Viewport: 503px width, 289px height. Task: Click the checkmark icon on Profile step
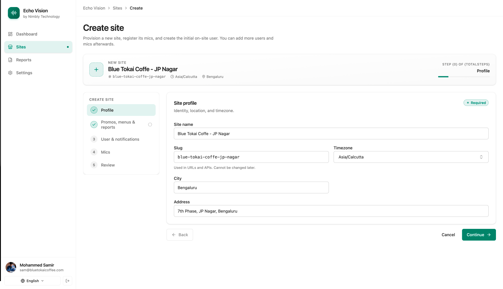[x=94, y=110]
